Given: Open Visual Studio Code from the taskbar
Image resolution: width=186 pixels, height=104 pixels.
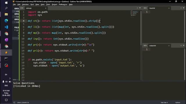Looking at the screenshot, I should 6,27.
